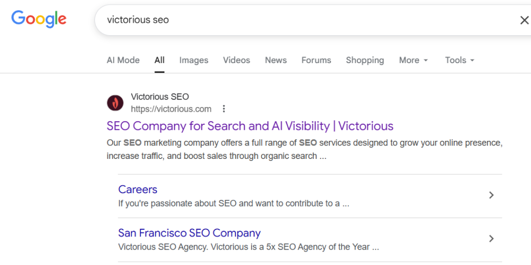
Task: Click the victorious.com URL text
Action: tap(171, 109)
